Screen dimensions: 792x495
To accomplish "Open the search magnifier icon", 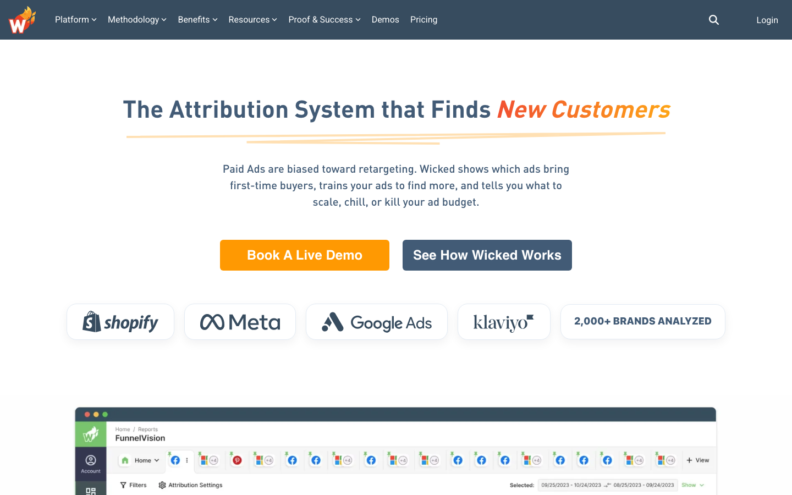I will tap(714, 20).
